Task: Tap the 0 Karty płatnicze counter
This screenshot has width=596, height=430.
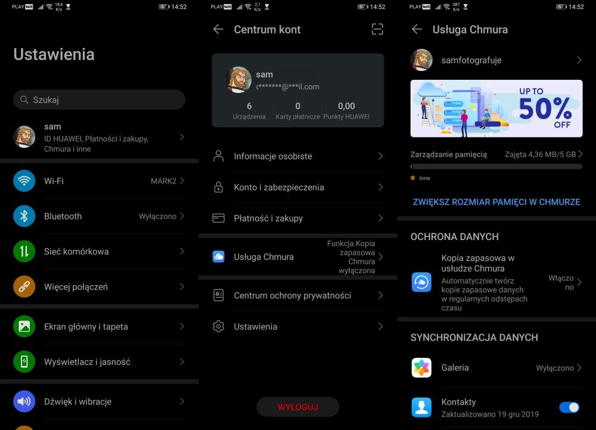Action: 297,111
